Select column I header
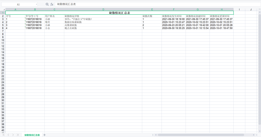The image size is (261, 137). tap(239, 9)
